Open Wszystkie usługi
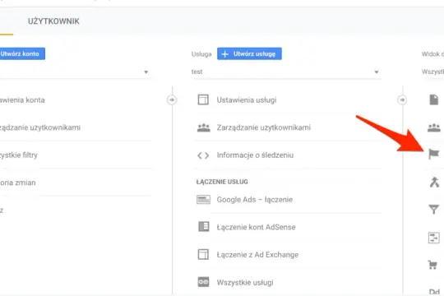Screen dimensions: 444x296 click(x=245, y=282)
